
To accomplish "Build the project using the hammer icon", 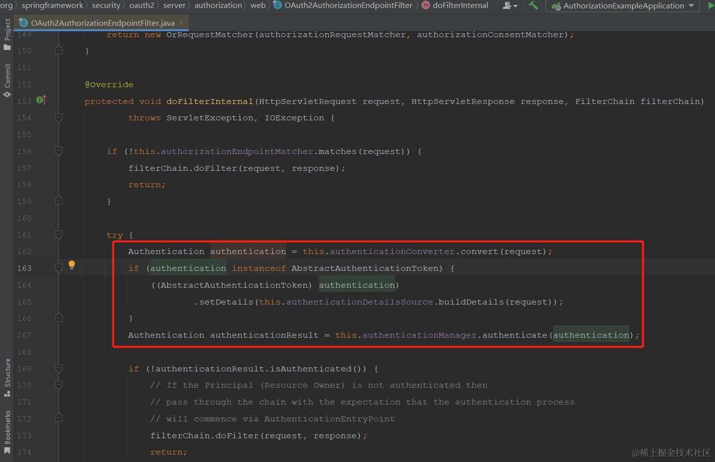I will point(533,5).
